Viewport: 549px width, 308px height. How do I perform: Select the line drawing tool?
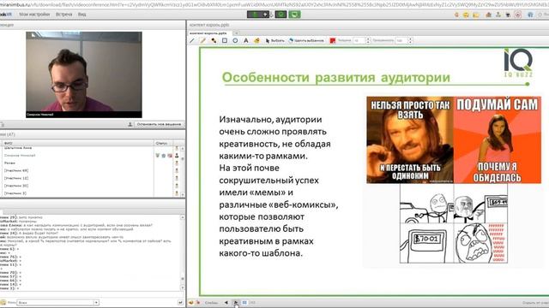point(192,40)
